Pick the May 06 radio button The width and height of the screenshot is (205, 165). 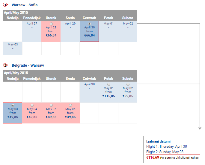(x=70, y=105)
